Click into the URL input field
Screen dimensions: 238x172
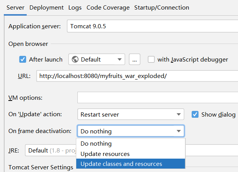tap(137, 76)
